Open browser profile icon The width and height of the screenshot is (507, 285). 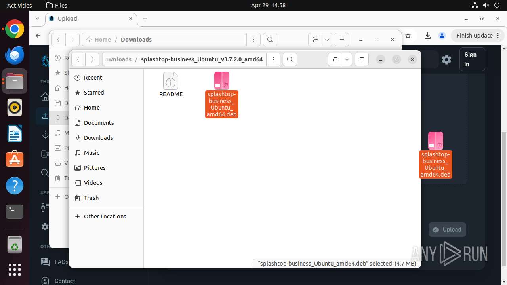pyautogui.click(x=442, y=36)
